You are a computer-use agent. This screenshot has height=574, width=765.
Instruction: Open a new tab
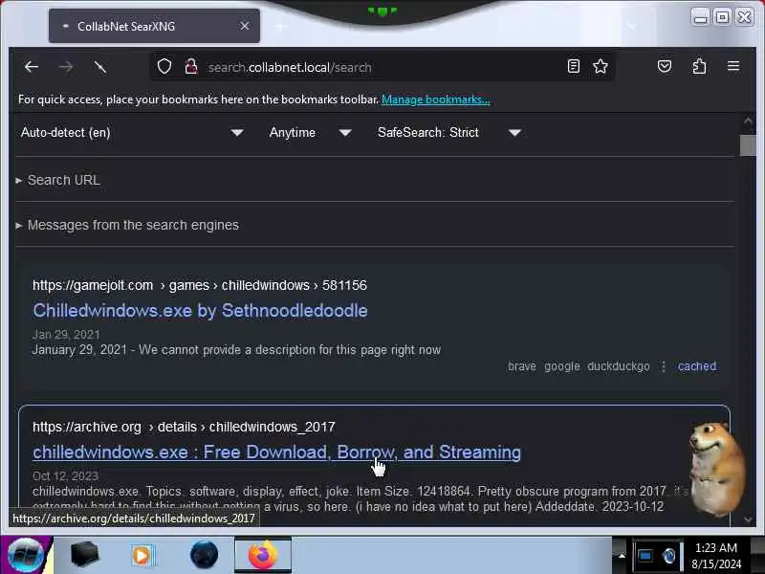[280, 27]
